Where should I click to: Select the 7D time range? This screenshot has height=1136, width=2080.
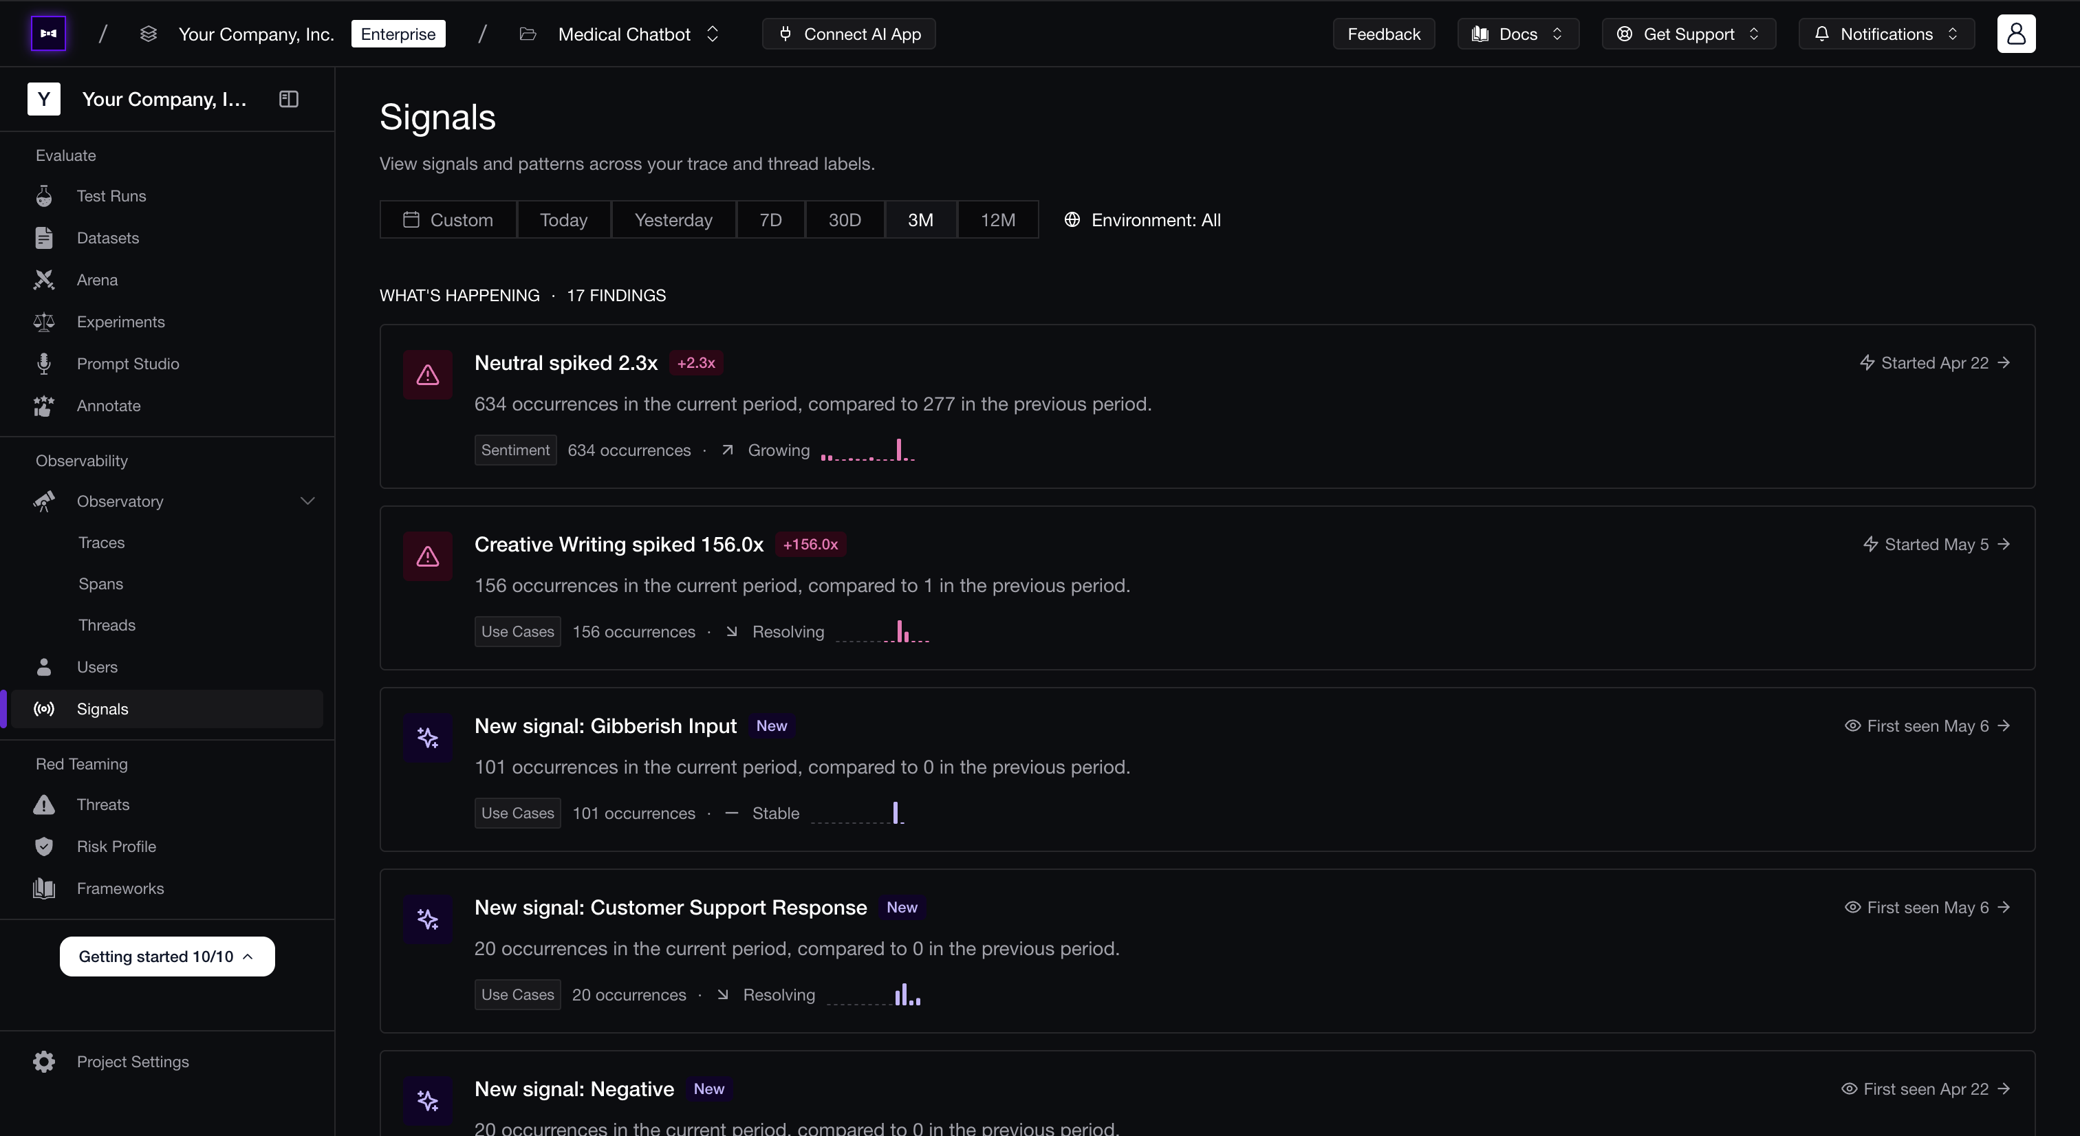(770, 219)
